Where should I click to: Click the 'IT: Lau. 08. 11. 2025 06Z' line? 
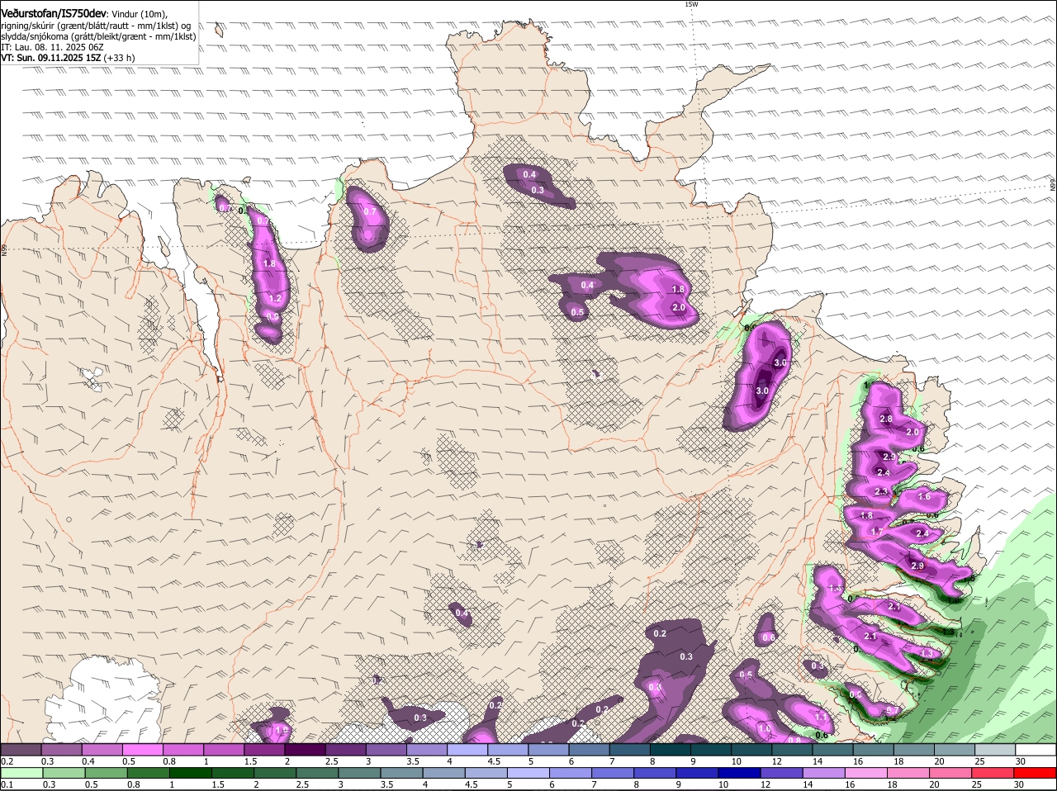pyautogui.click(x=52, y=47)
